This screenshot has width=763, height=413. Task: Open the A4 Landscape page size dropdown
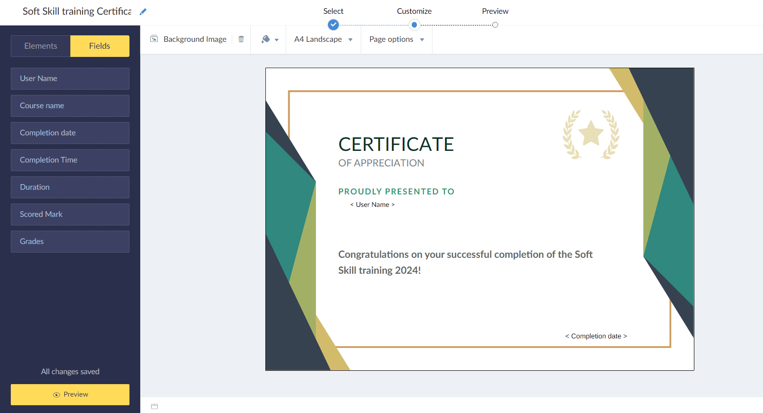coord(323,39)
